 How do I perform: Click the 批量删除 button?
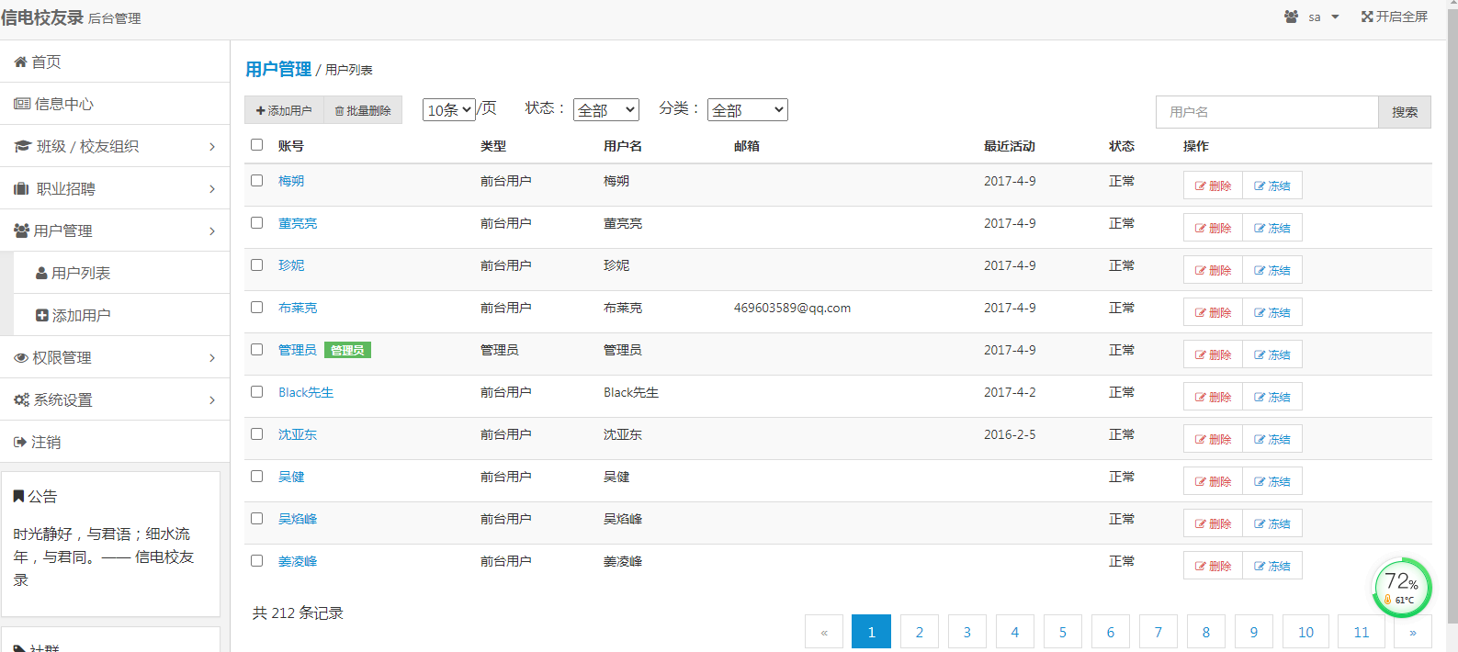[x=363, y=110]
